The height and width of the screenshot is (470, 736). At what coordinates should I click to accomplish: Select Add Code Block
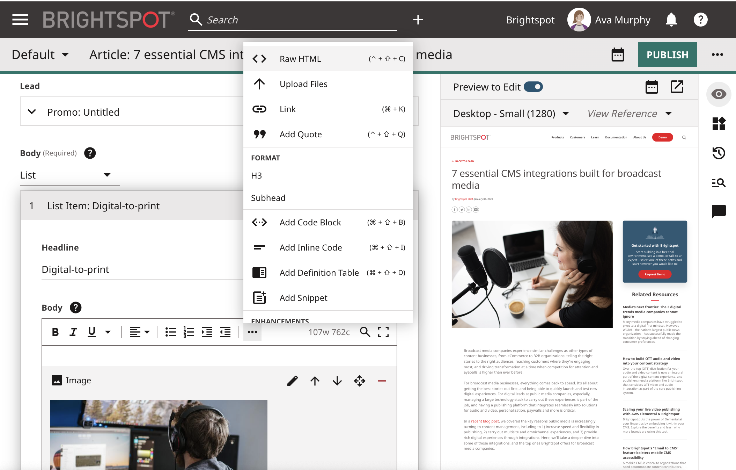(x=328, y=222)
